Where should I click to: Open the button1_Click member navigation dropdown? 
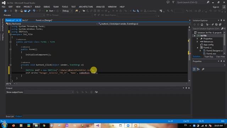[x=144, y=24]
